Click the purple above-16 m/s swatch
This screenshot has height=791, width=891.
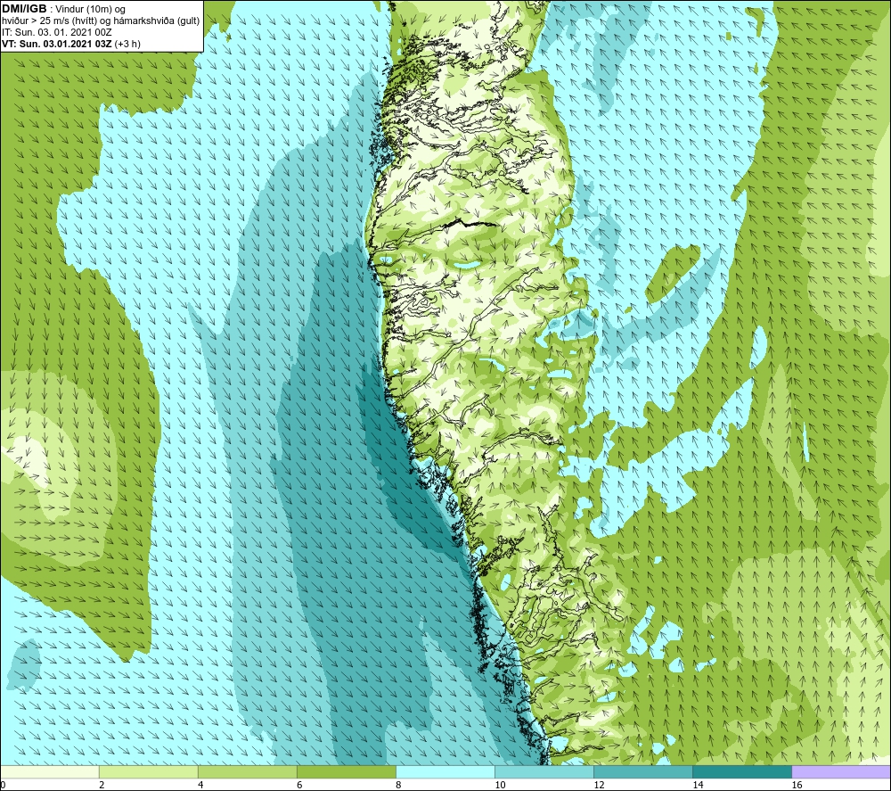point(841,772)
